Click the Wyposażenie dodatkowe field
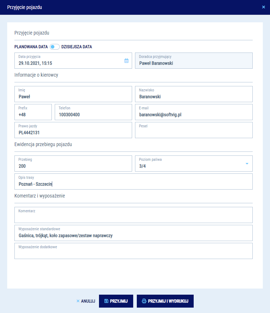The height and width of the screenshot is (313, 270). (x=133, y=251)
